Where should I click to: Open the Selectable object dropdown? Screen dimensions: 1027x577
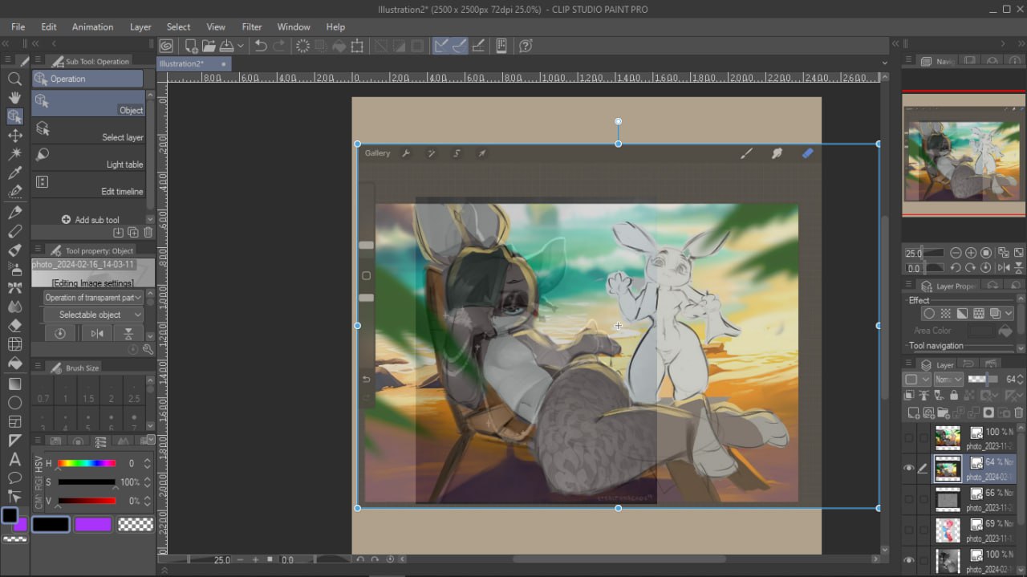point(93,315)
